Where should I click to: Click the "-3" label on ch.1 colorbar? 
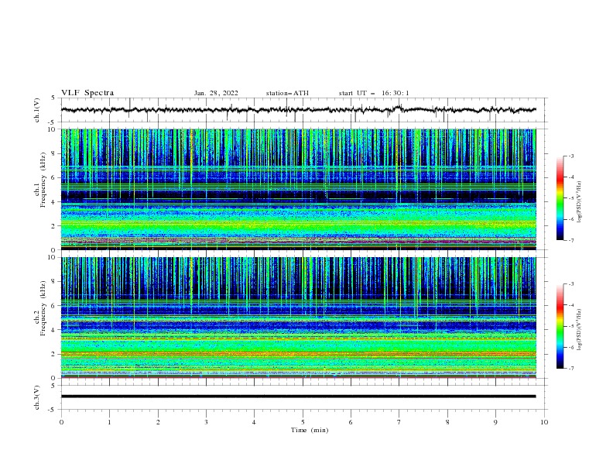[x=571, y=156]
